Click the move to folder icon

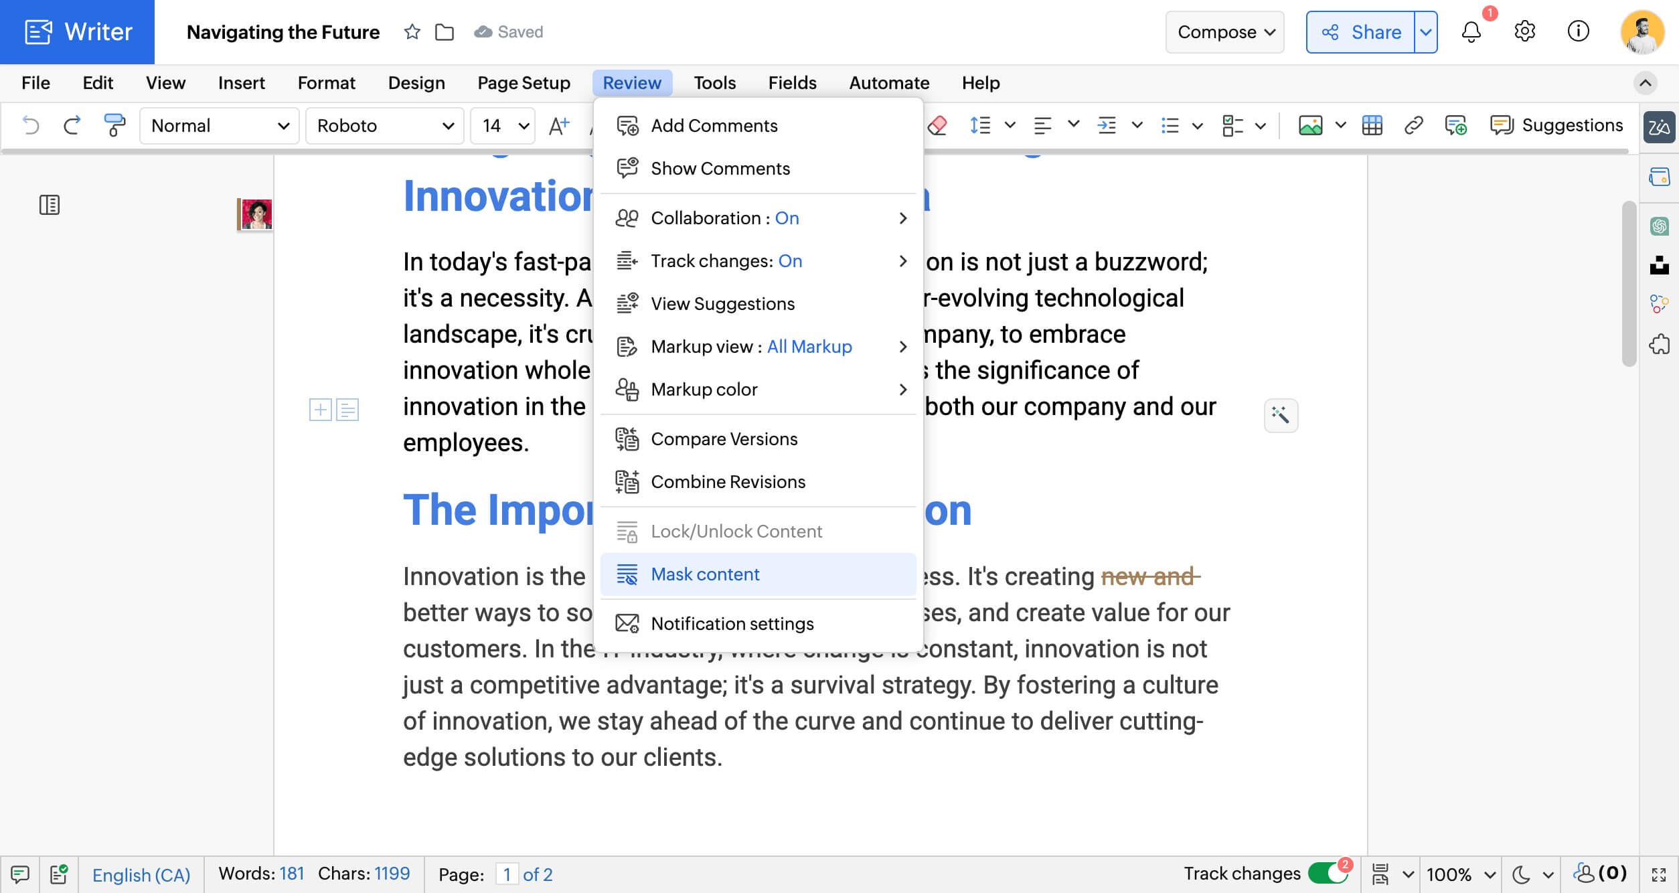445,31
